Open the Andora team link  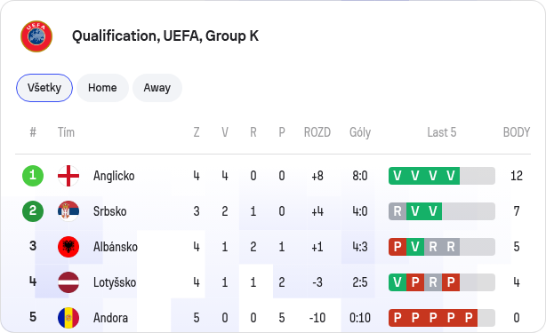(110, 318)
